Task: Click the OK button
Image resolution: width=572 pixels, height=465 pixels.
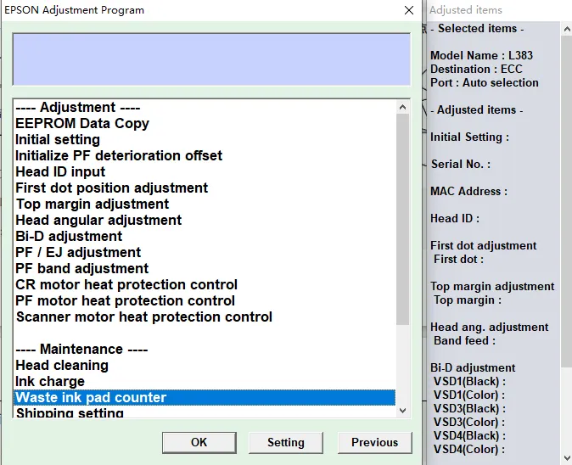Action: coord(199,443)
